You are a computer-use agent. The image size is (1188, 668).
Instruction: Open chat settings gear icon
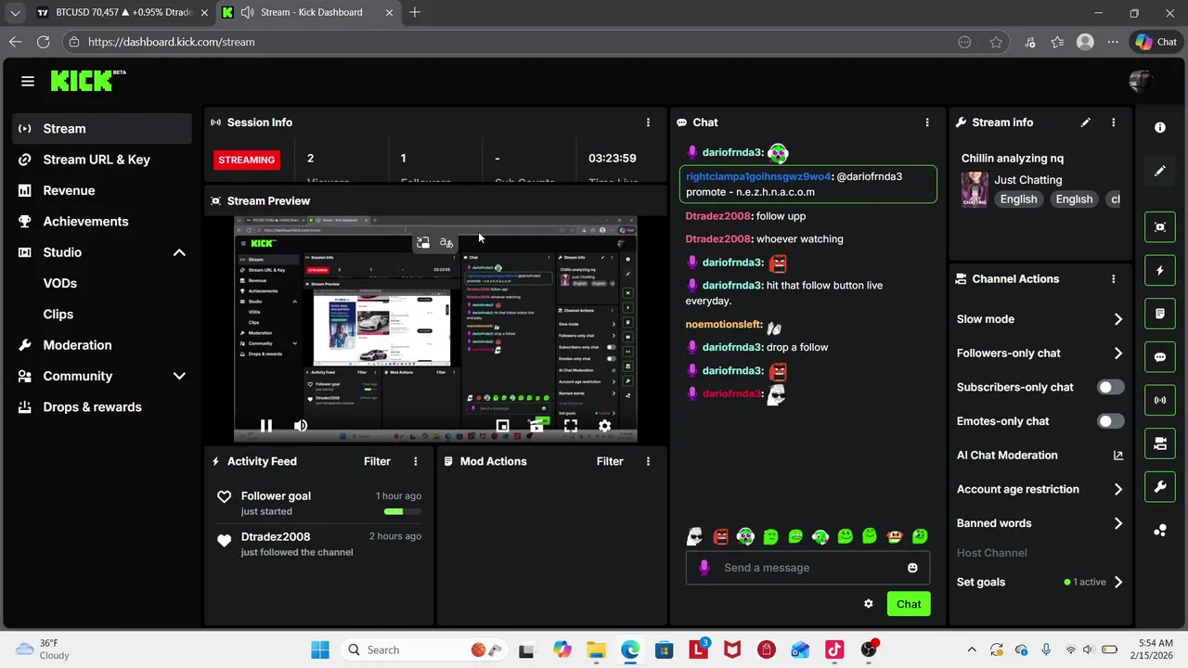click(x=868, y=604)
